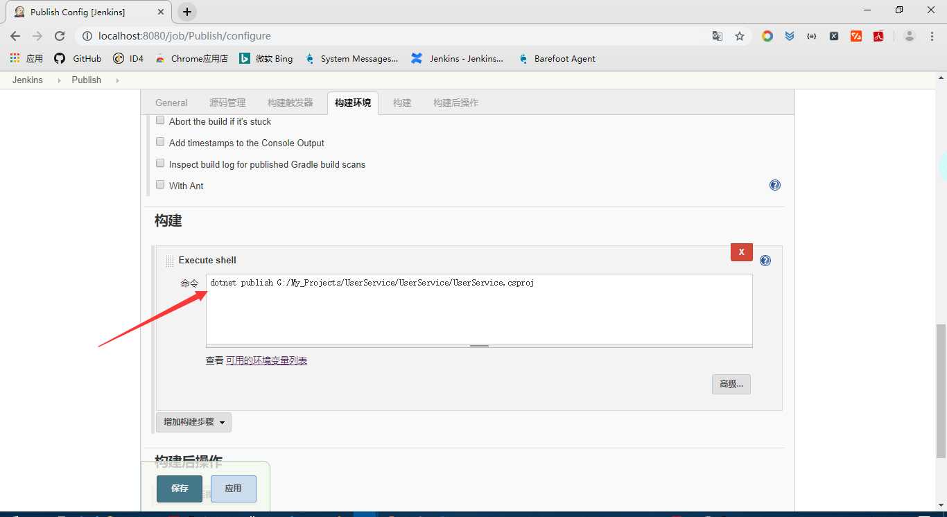Enable Abort the build if it's stuck
This screenshot has width=947, height=517.
tap(160, 121)
